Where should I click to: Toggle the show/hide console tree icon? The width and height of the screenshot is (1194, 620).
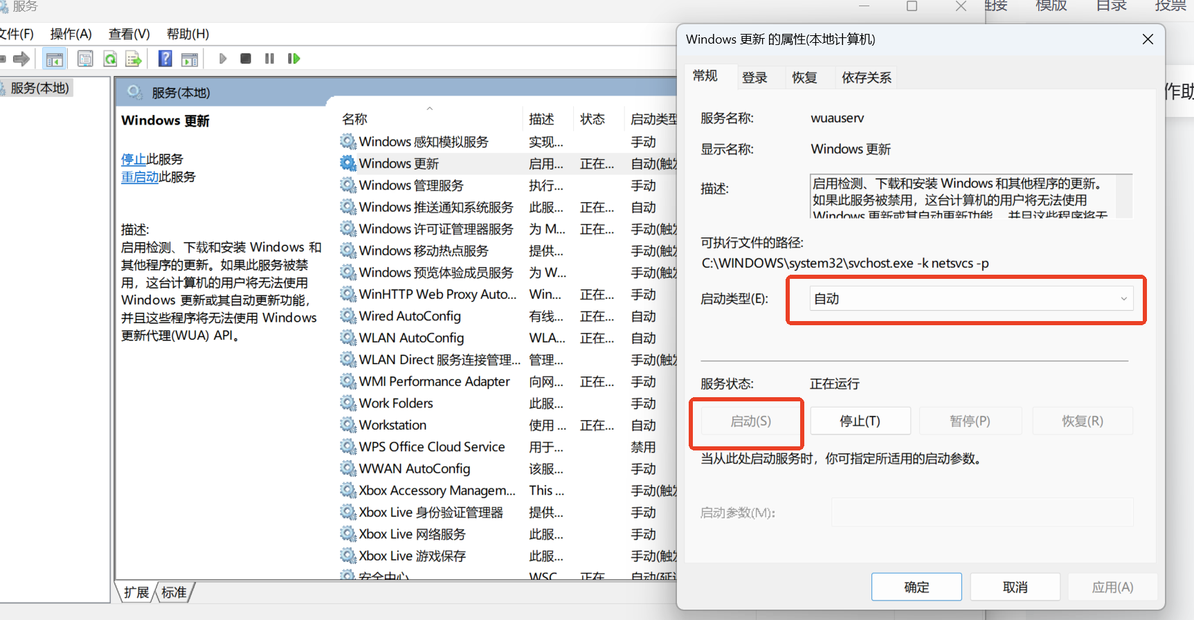click(54, 59)
